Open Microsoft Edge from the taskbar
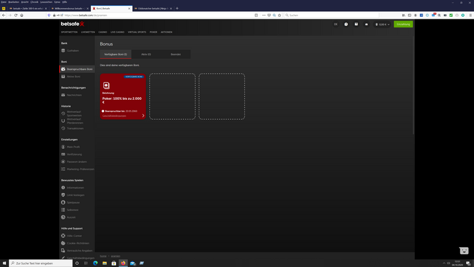The image size is (474, 267). pos(95,263)
